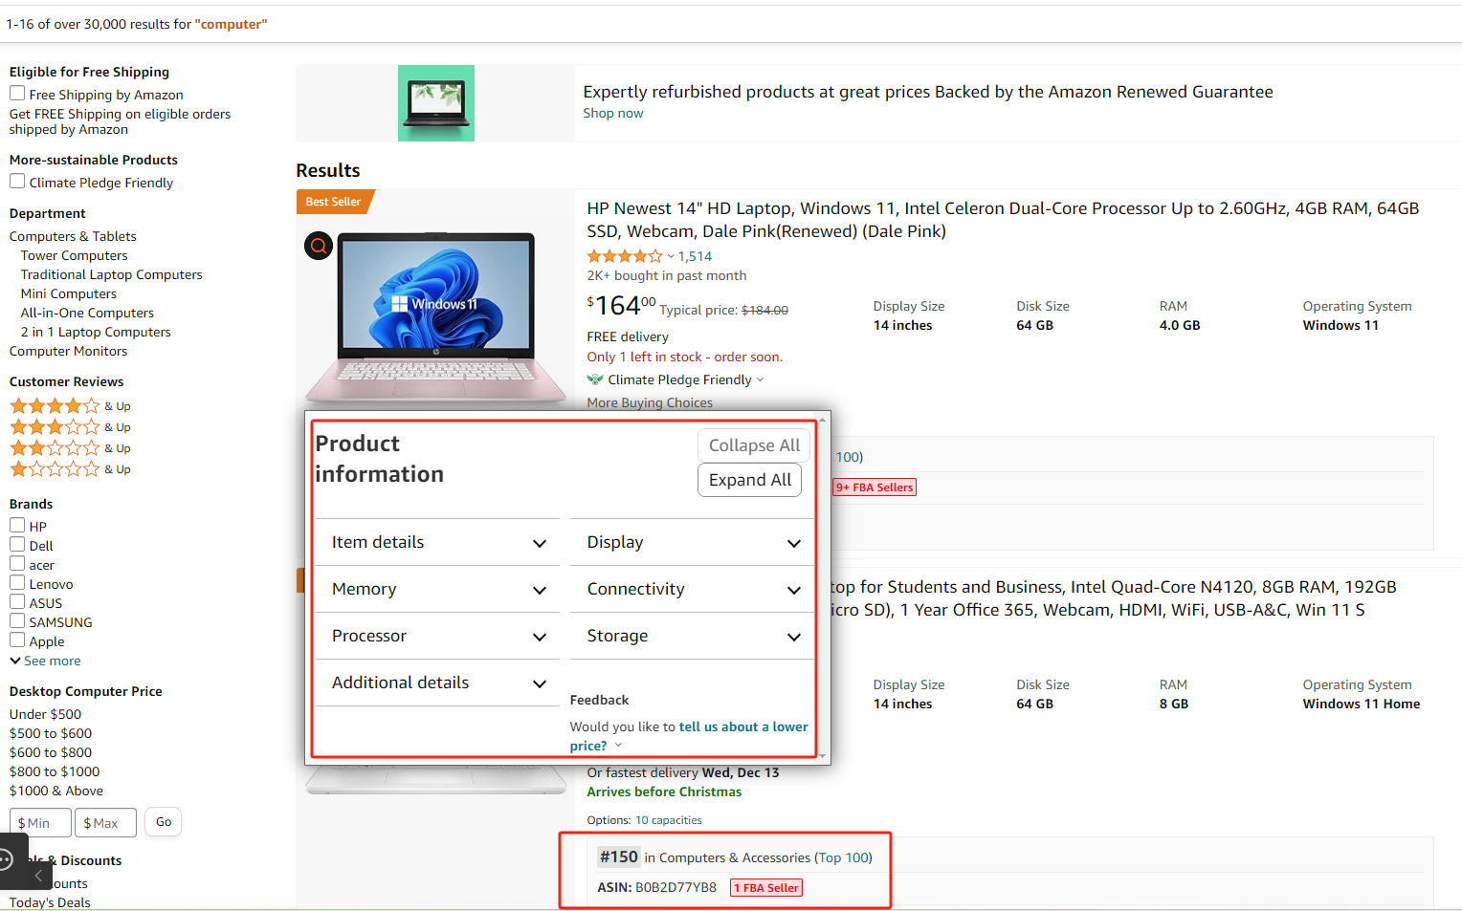The width and height of the screenshot is (1462, 911).
Task: Select All-in-One Computers department
Action: click(87, 313)
